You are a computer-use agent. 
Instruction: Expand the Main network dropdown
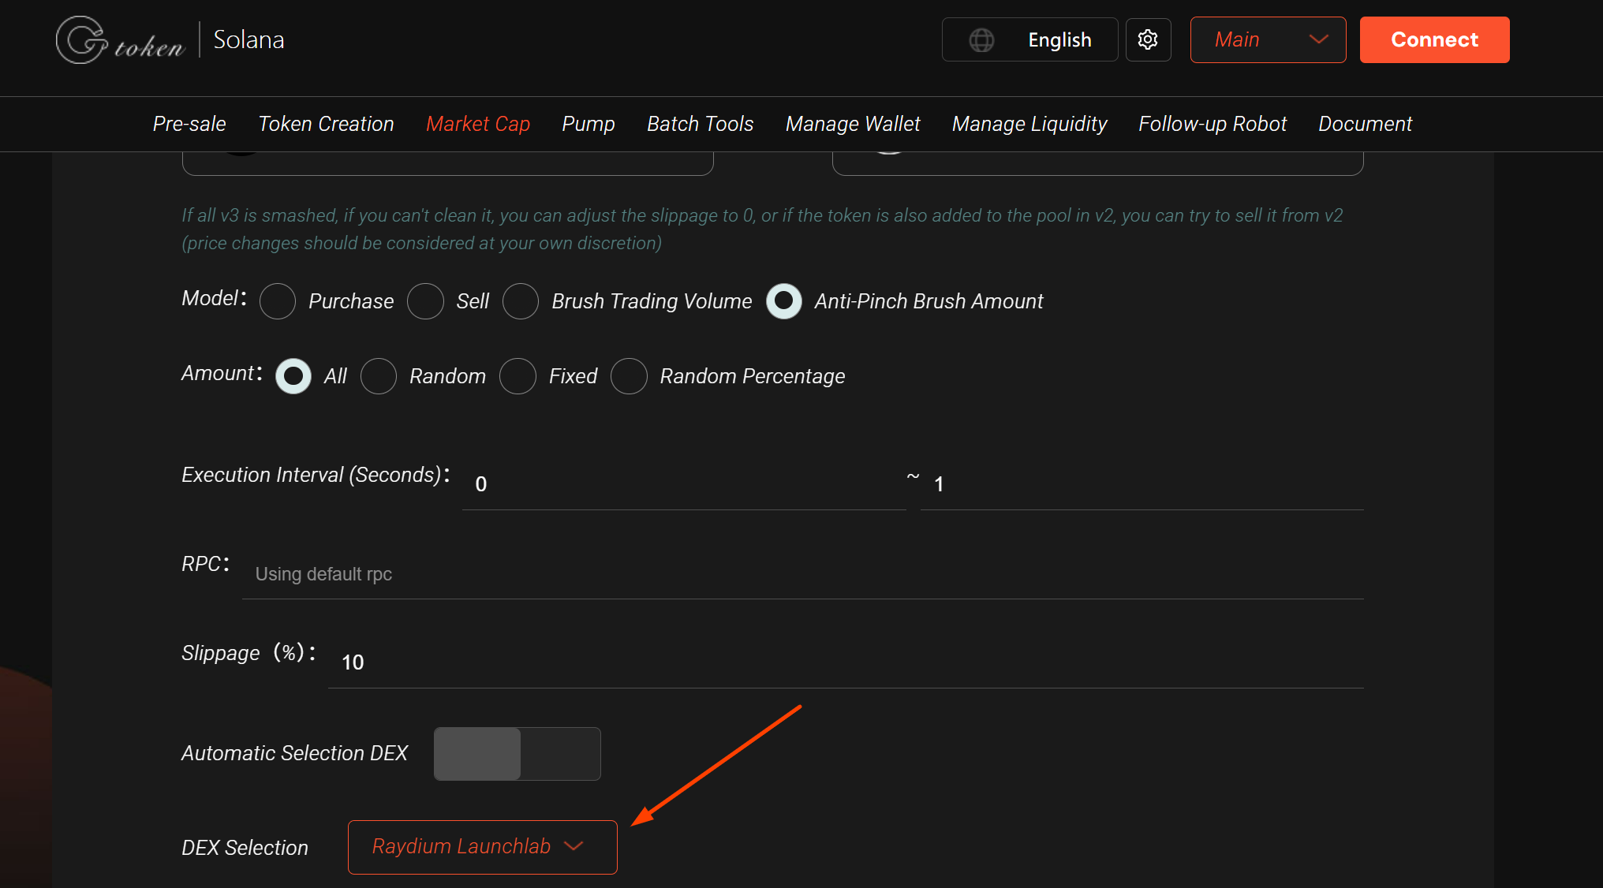[1268, 39]
